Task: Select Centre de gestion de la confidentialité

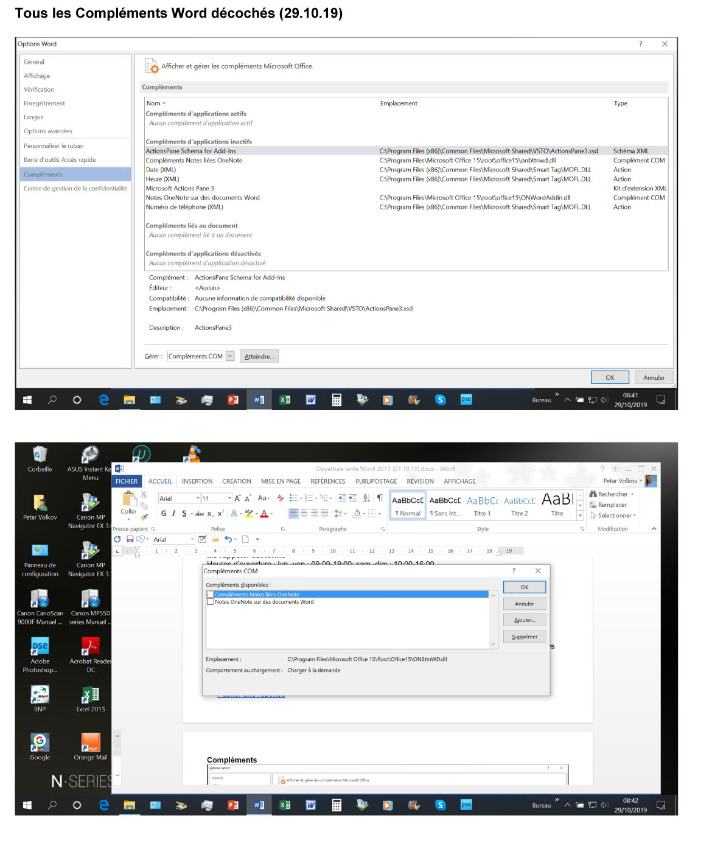Action: pyautogui.click(x=75, y=189)
